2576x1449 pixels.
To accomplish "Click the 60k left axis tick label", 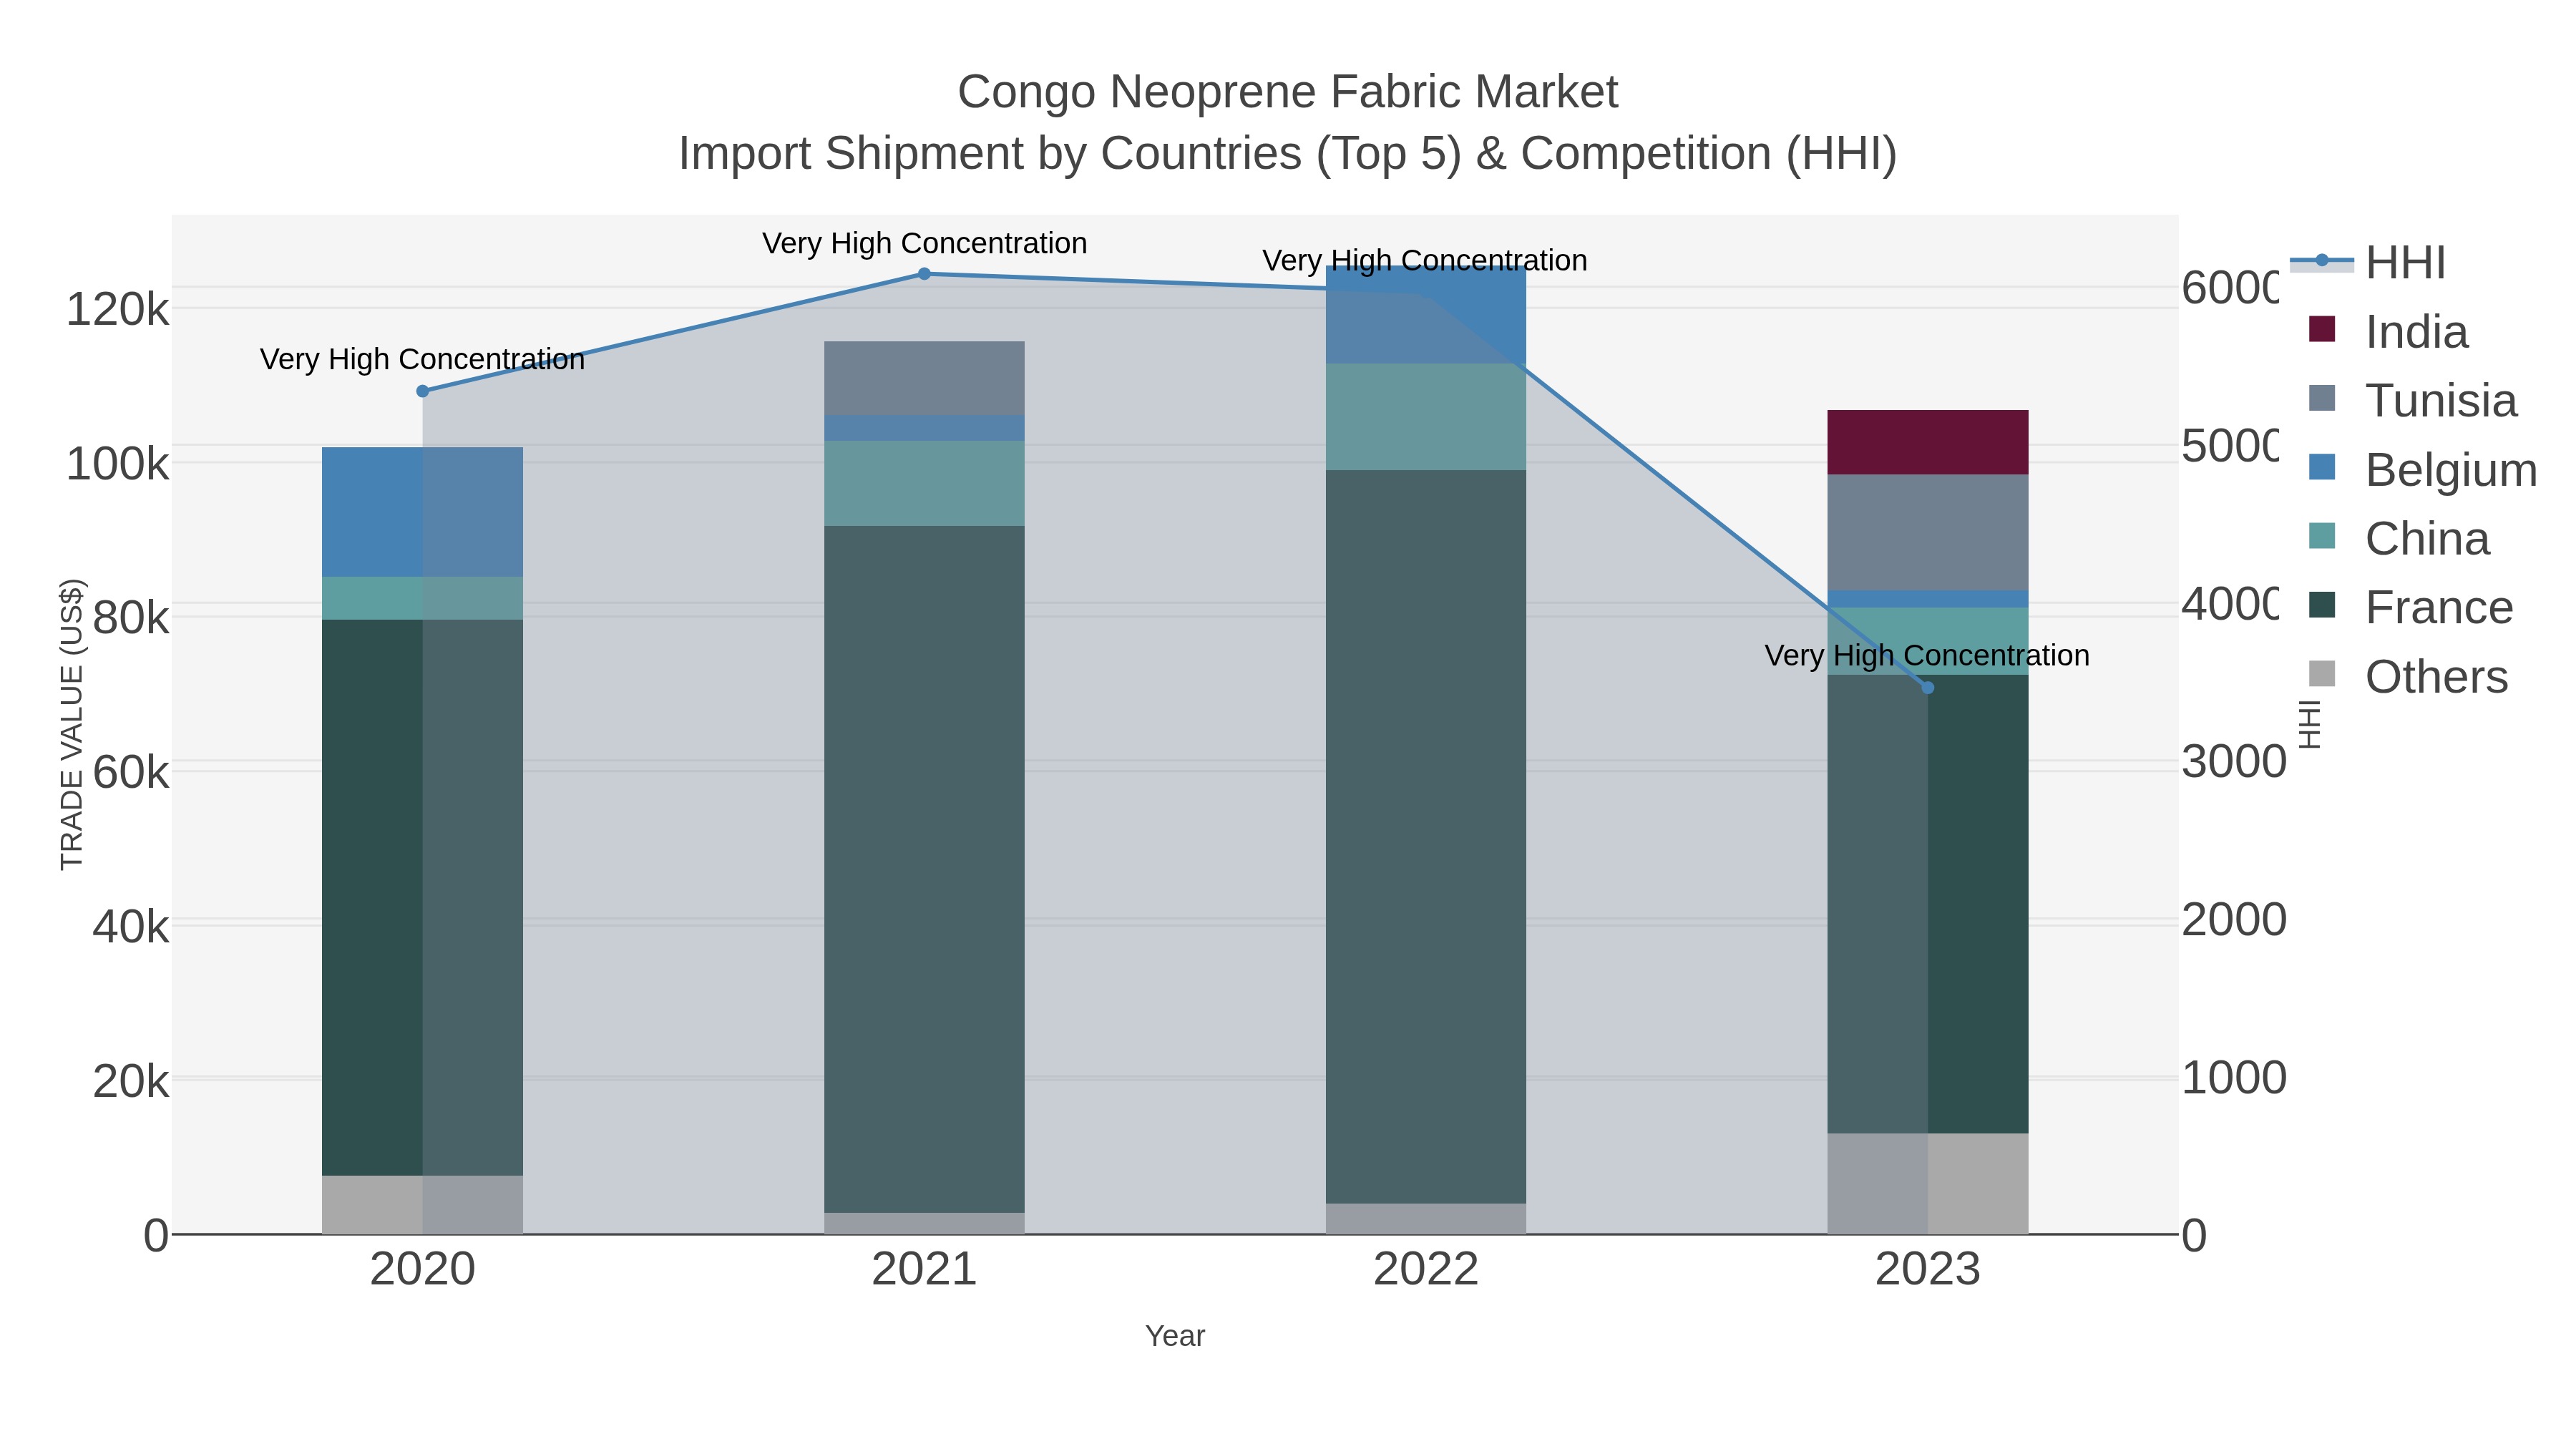I will click(130, 772).
